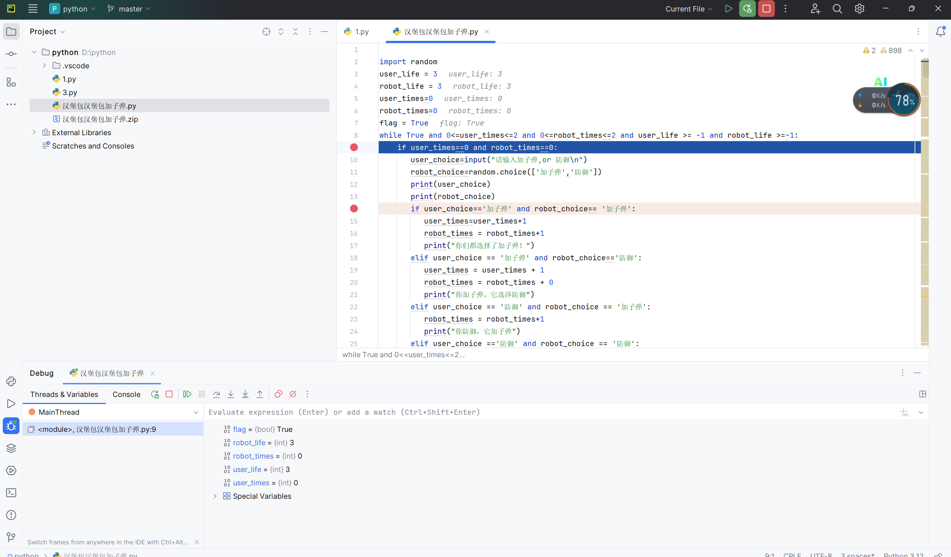Viewport: 951px width, 557px height.
Task: Open the Project view mode dropdown
Action: [x=47, y=32]
